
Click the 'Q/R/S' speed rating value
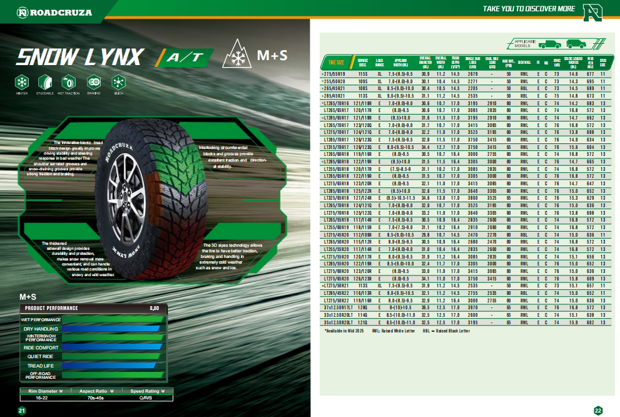(146, 398)
